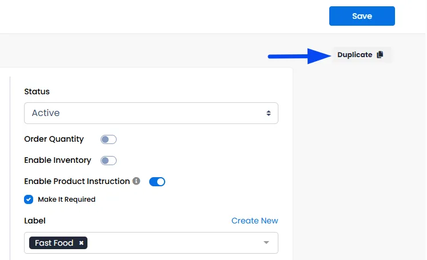Click the Enable Inventory label
The height and width of the screenshot is (260, 427).
click(58, 161)
